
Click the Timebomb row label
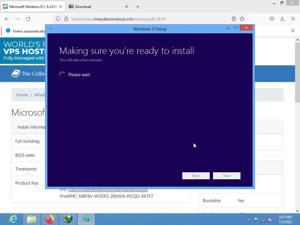click(26, 169)
